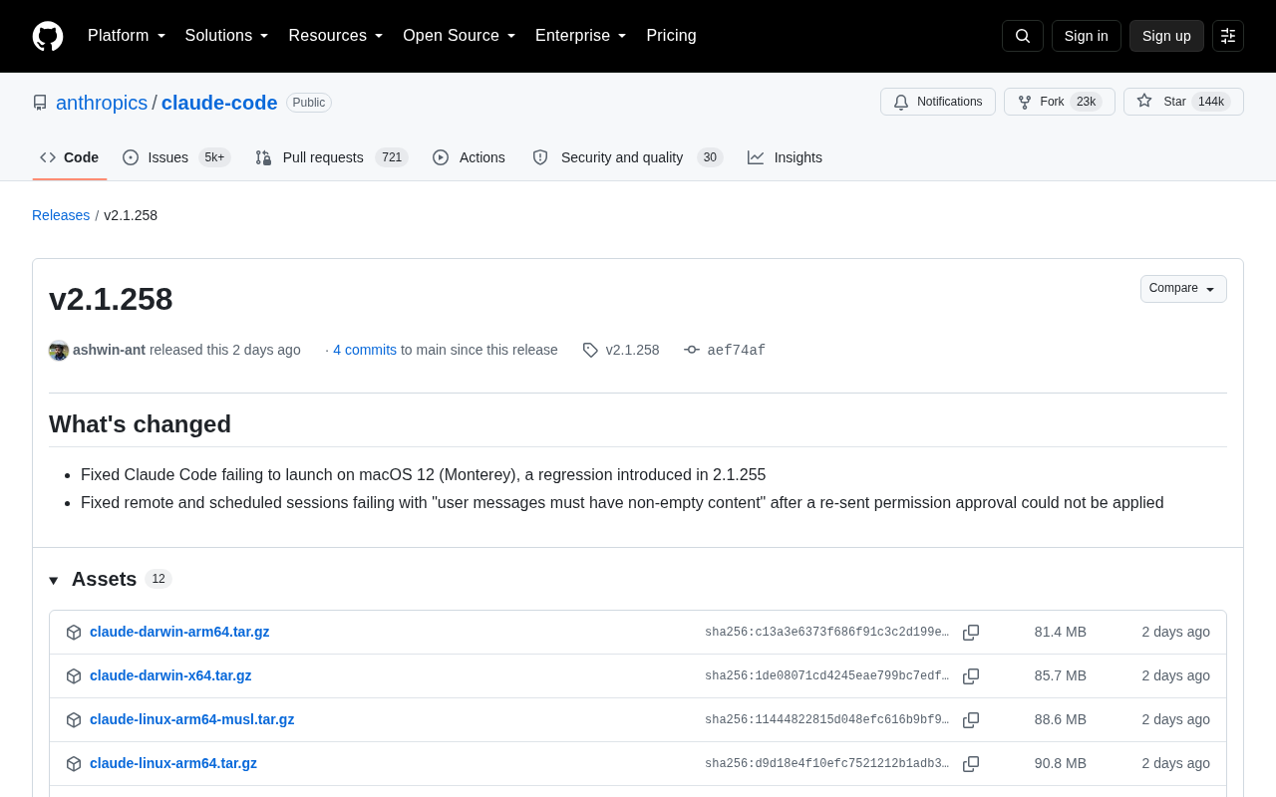Open the Insights tab
The image size is (1276, 797).
pyautogui.click(x=786, y=157)
